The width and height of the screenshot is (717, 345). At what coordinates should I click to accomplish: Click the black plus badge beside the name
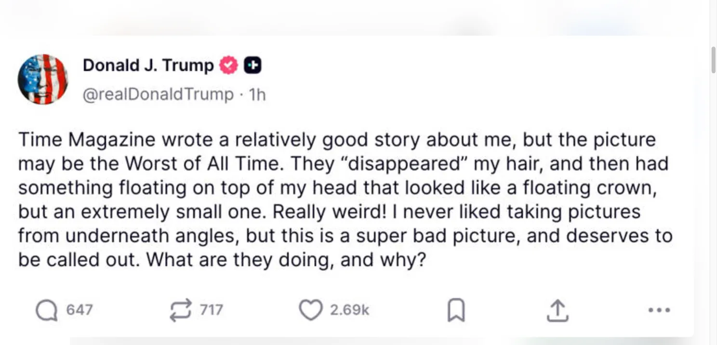(x=252, y=66)
